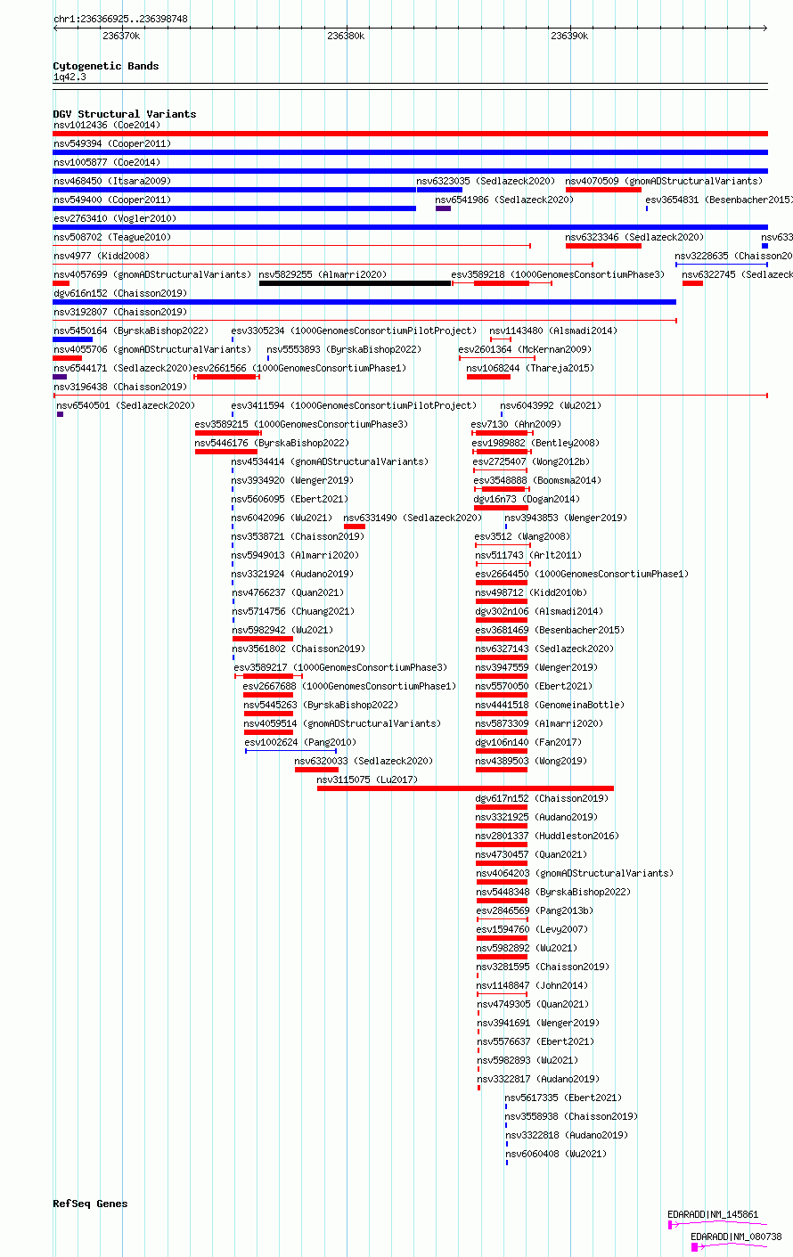Open nsv6320033 (Sedlazeck2020) label
Viewport: 793px width, 1257px height.
[364, 761]
